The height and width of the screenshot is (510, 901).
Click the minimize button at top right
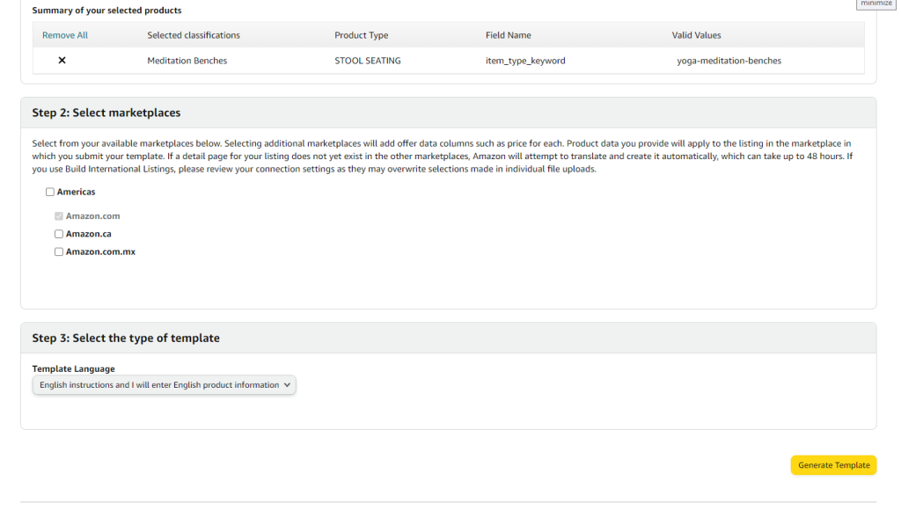point(875,4)
